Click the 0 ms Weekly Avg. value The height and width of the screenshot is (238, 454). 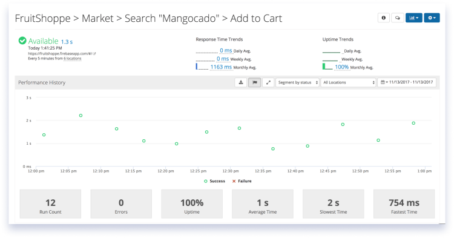(x=223, y=59)
